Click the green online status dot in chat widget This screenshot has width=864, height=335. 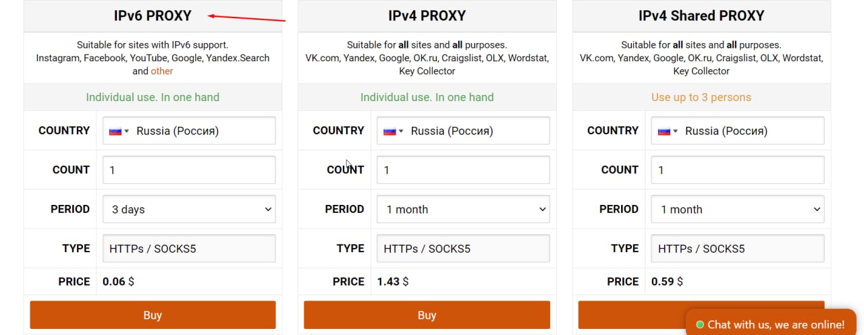click(x=700, y=324)
